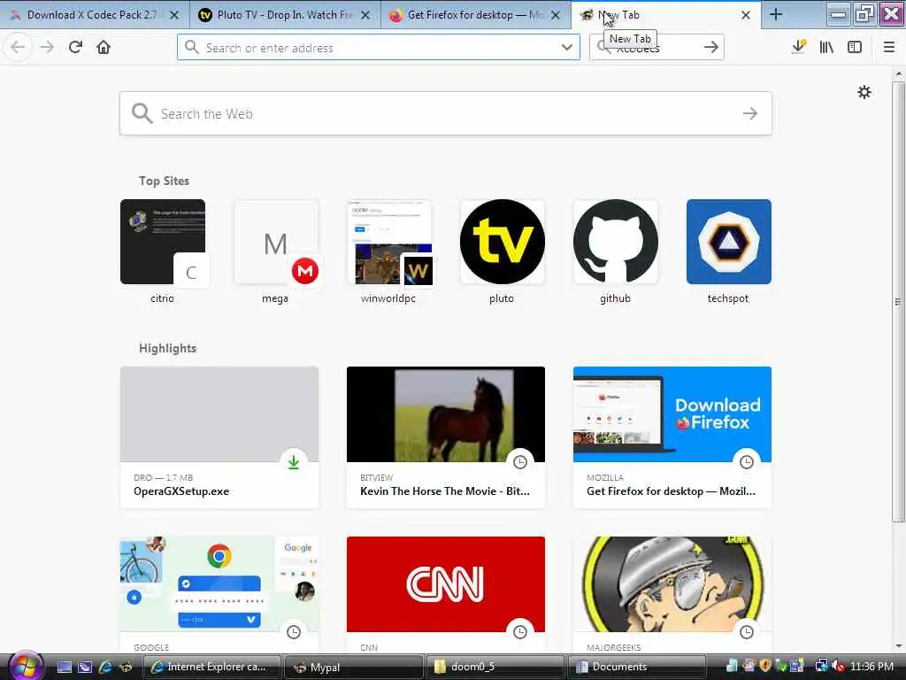Click the Search the Web box
The height and width of the screenshot is (680, 906).
[x=446, y=113]
